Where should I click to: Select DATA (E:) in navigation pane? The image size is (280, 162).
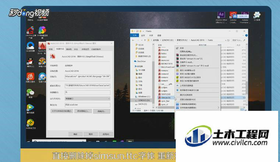click(x=142, y=104)
